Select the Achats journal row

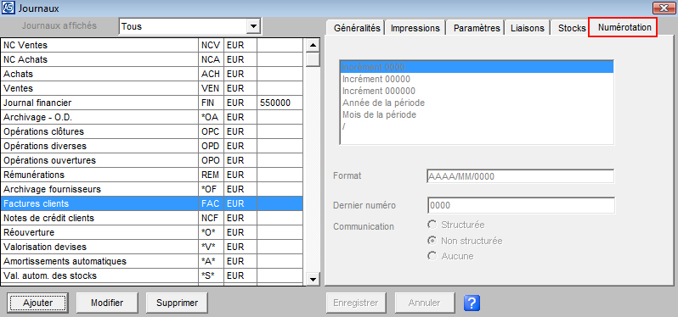pos(152,74)
